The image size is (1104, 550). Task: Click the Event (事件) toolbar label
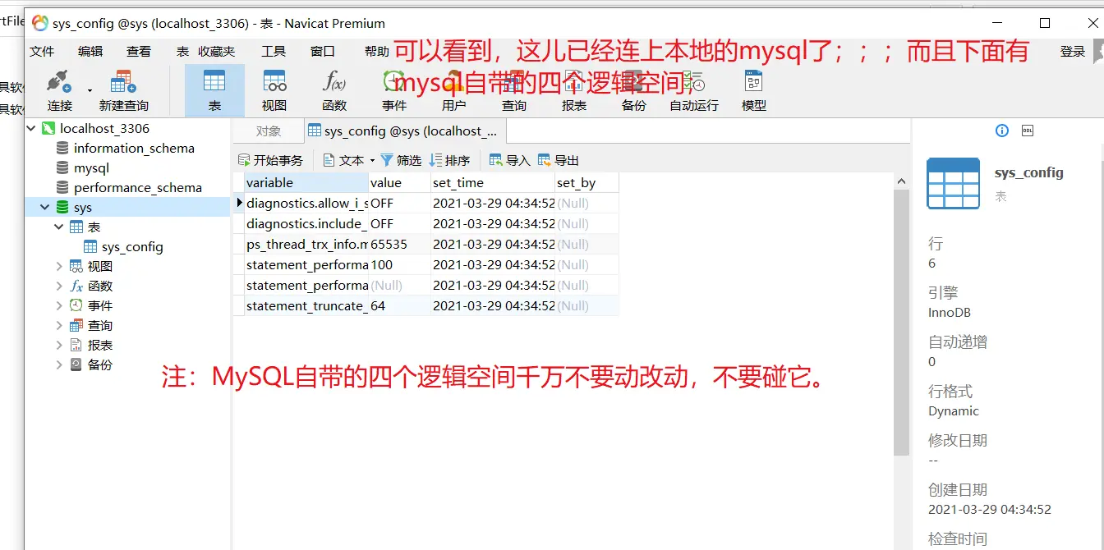(394, 106)
